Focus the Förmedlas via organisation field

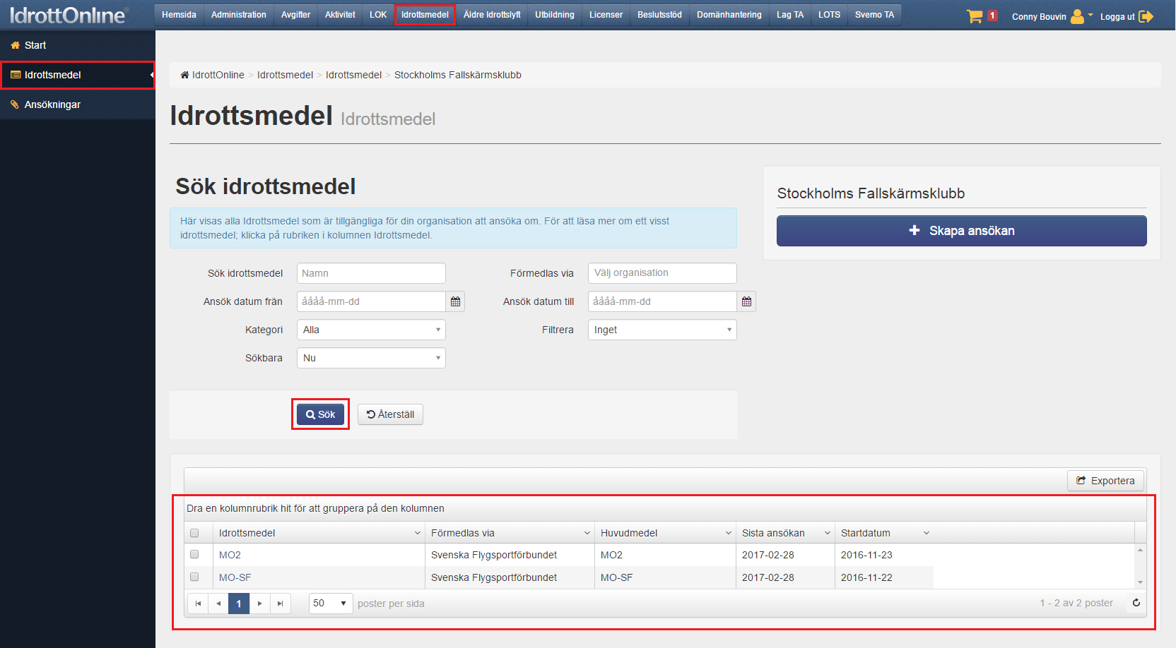click(662, 273)
